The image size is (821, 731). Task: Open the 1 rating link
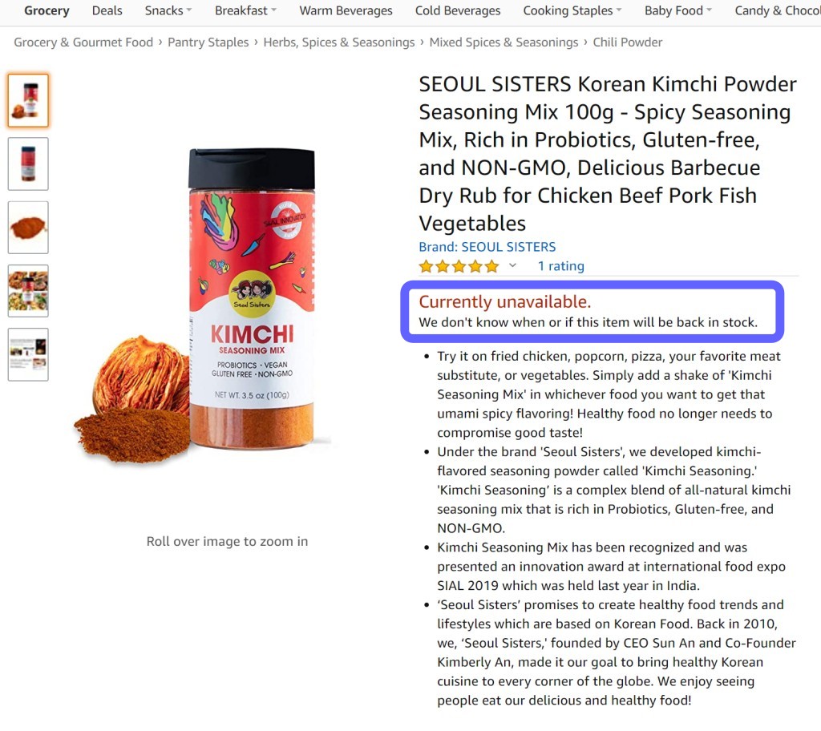(x=560, y=266)
